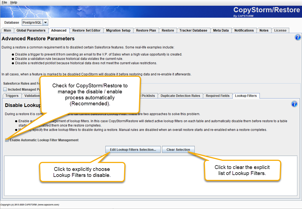Go to Migration Setup tab
The height and width of the screenshot is (209, 302).
point(118,30)
